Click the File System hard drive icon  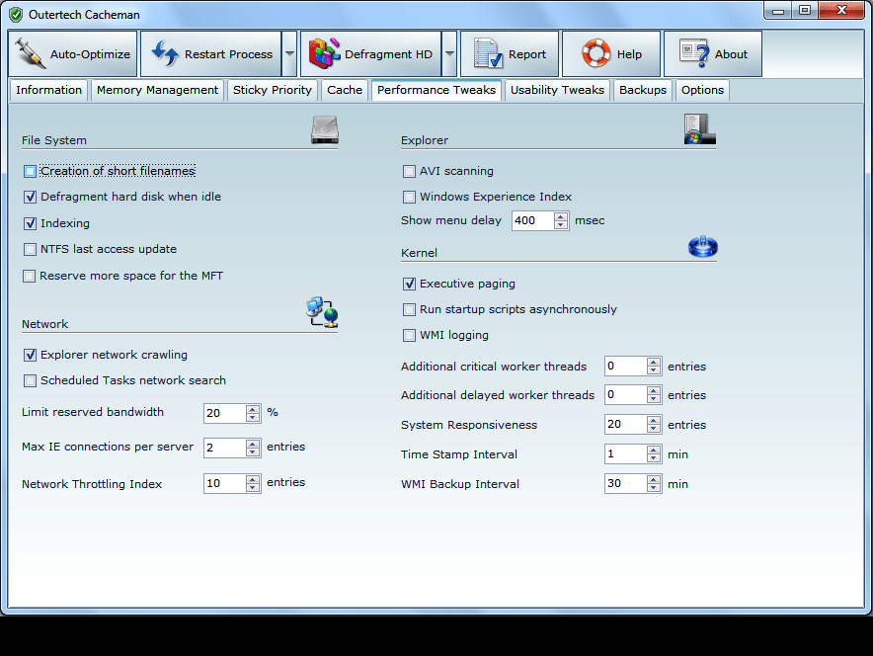[x=325, y=129]
